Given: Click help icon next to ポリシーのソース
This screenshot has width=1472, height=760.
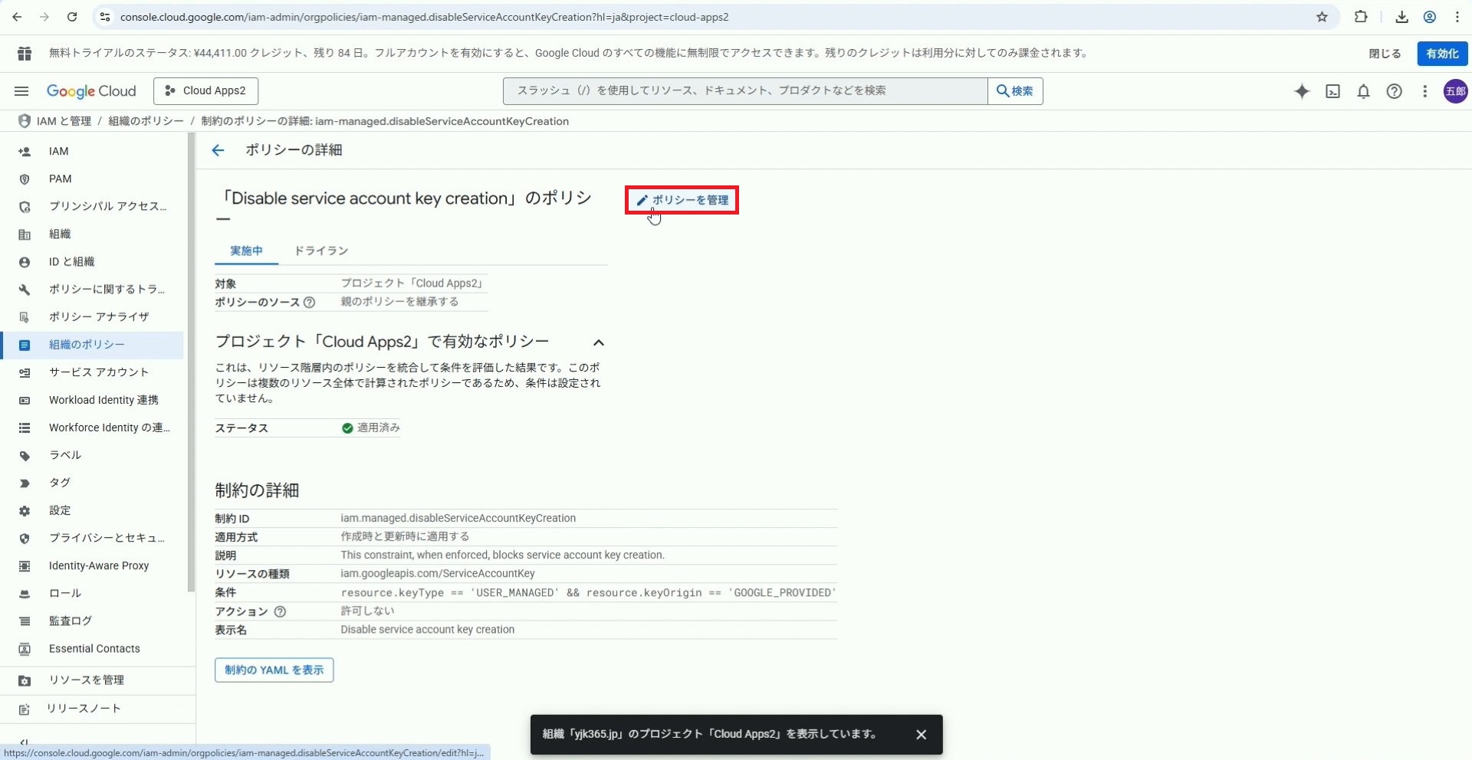Looking at the screenshot, I should click(309, 303).
